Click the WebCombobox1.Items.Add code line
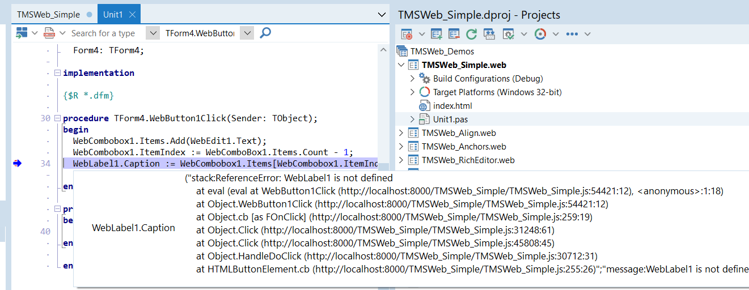This screenshot has width=749, height=290. click(x=170, y=141)
